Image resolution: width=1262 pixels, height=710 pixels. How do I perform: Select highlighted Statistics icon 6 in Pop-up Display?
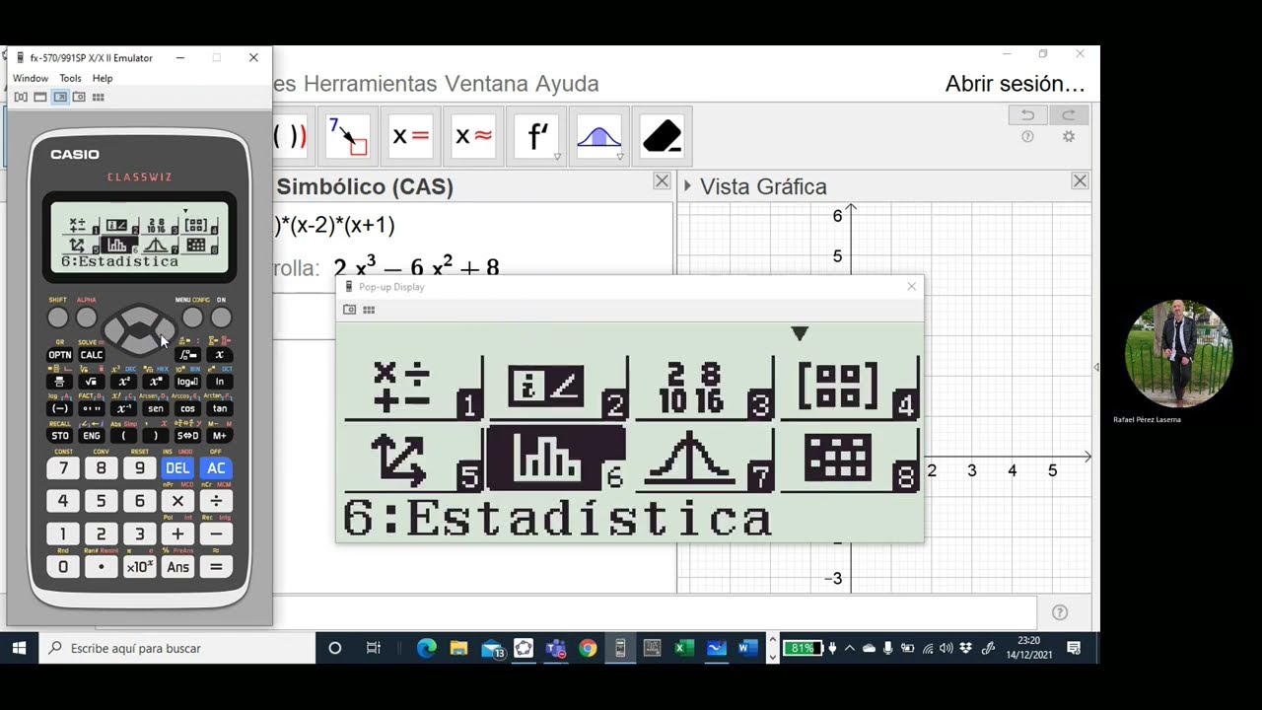[556, 460]
